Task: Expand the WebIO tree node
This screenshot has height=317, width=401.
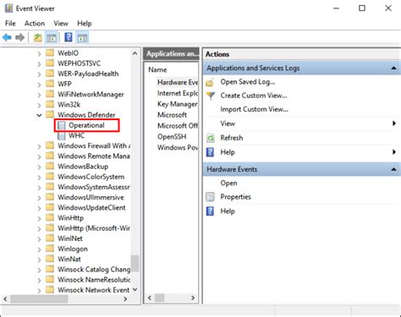Action: click(39, 53)
